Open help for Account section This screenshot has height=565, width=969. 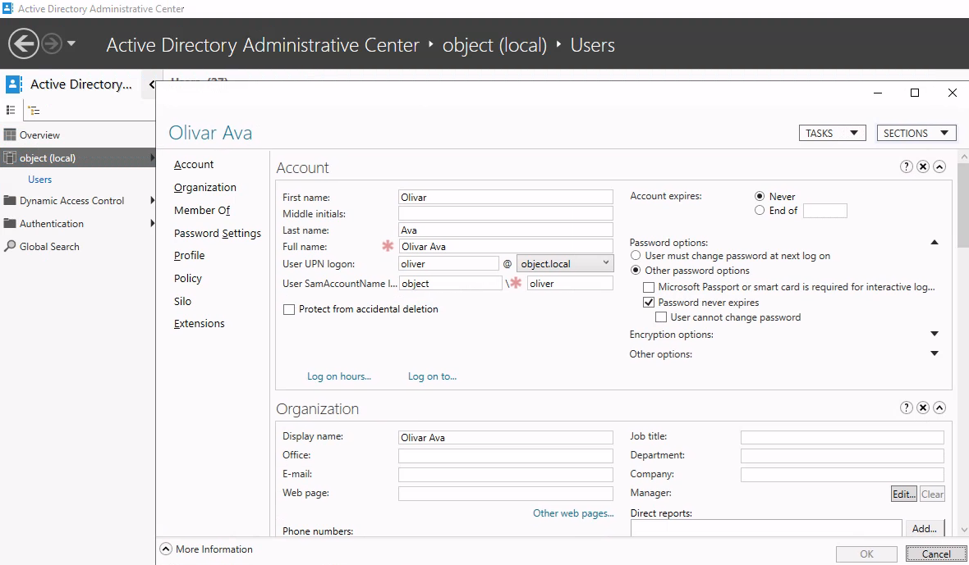pos(906,166)
